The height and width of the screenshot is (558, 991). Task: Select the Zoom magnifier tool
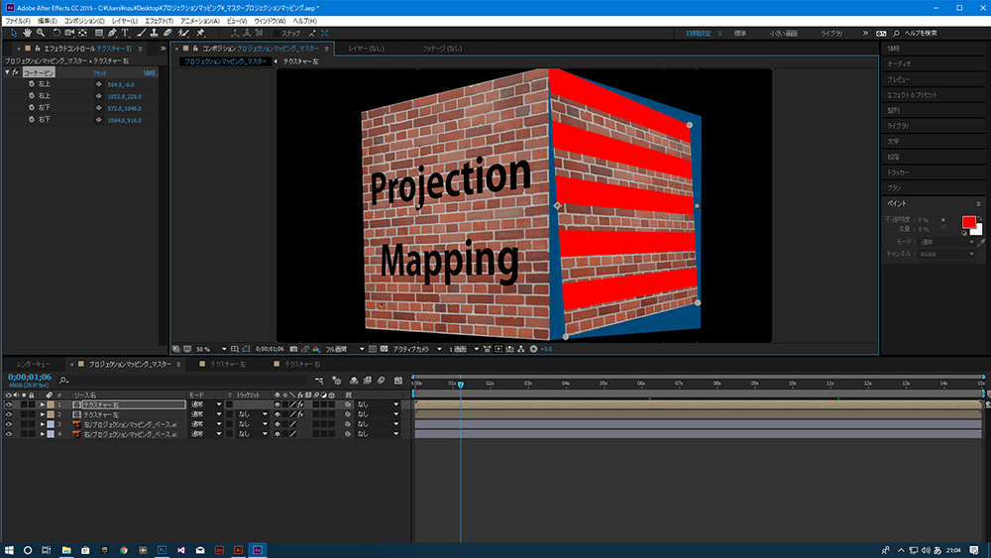41,33
